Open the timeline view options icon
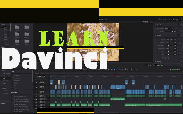This screenshot has height=114, width=183. [35, 70]
